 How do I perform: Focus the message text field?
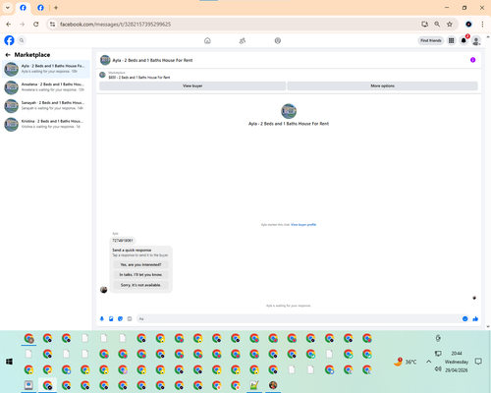point(298,318)
